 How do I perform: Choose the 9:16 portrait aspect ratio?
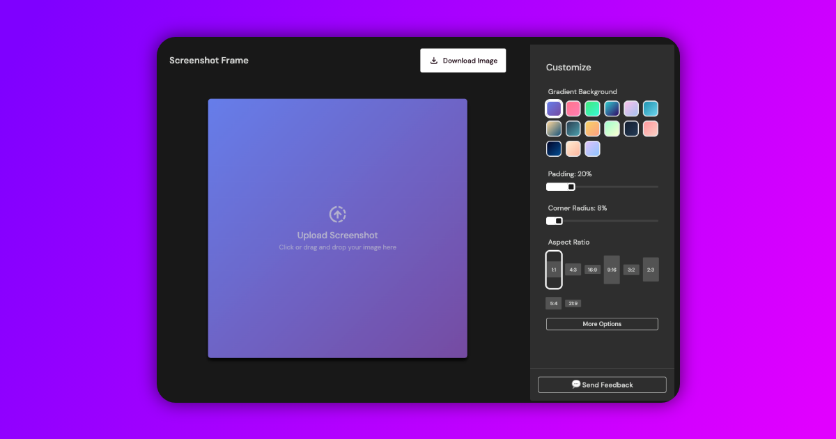[612, 270]
